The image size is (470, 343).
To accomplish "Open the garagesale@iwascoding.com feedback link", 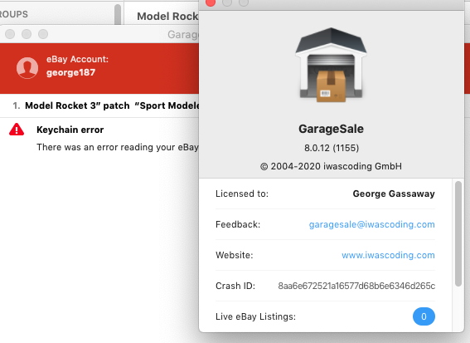I will [x=371, y=224].
